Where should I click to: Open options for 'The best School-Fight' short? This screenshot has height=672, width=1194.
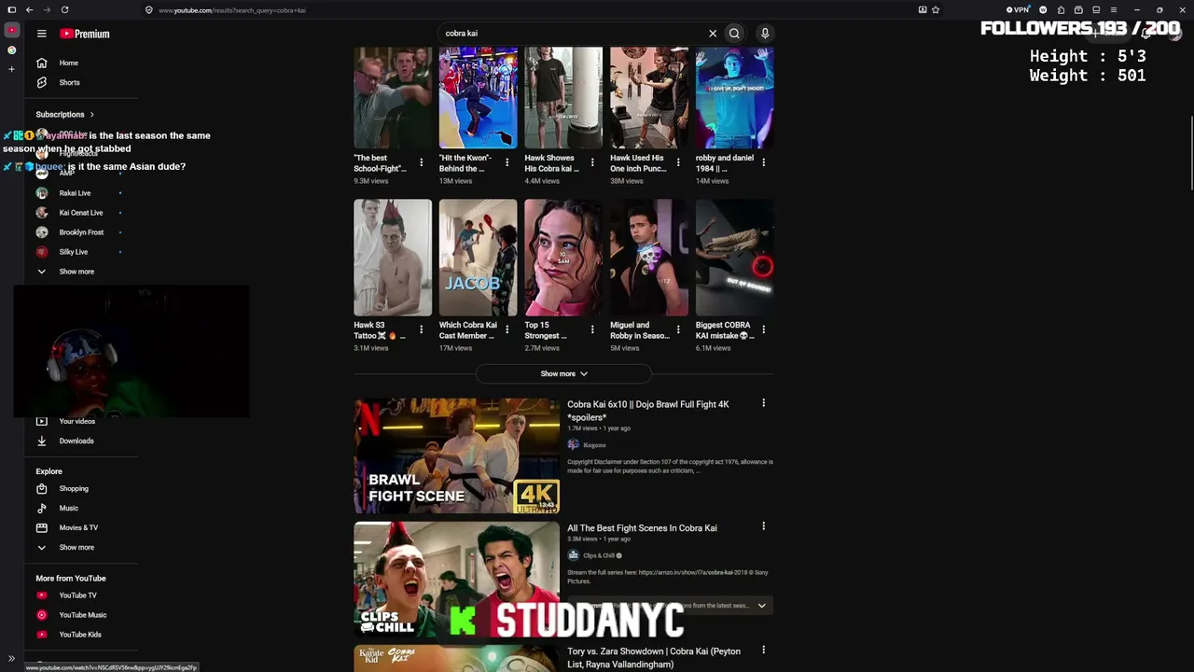tap(421, 162)
